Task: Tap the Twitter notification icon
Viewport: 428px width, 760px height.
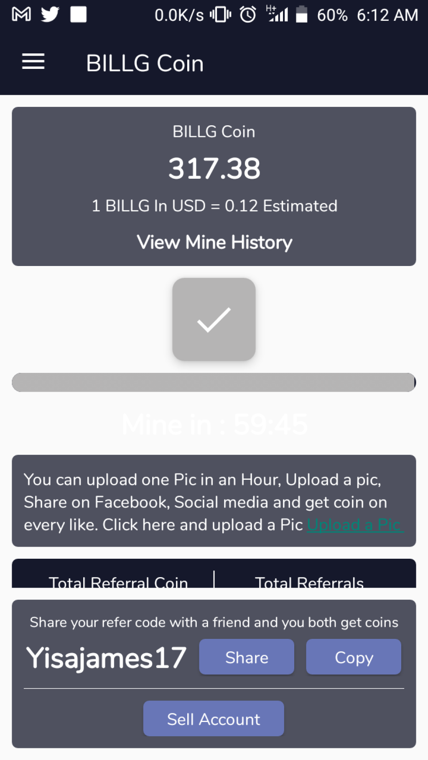Action: pos(50,14)
